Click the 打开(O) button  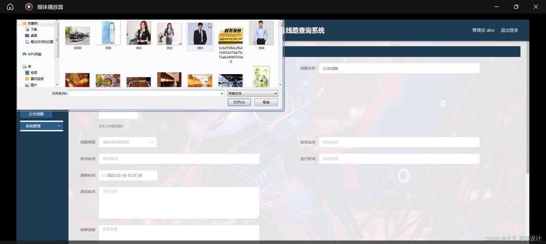(239, 102)
